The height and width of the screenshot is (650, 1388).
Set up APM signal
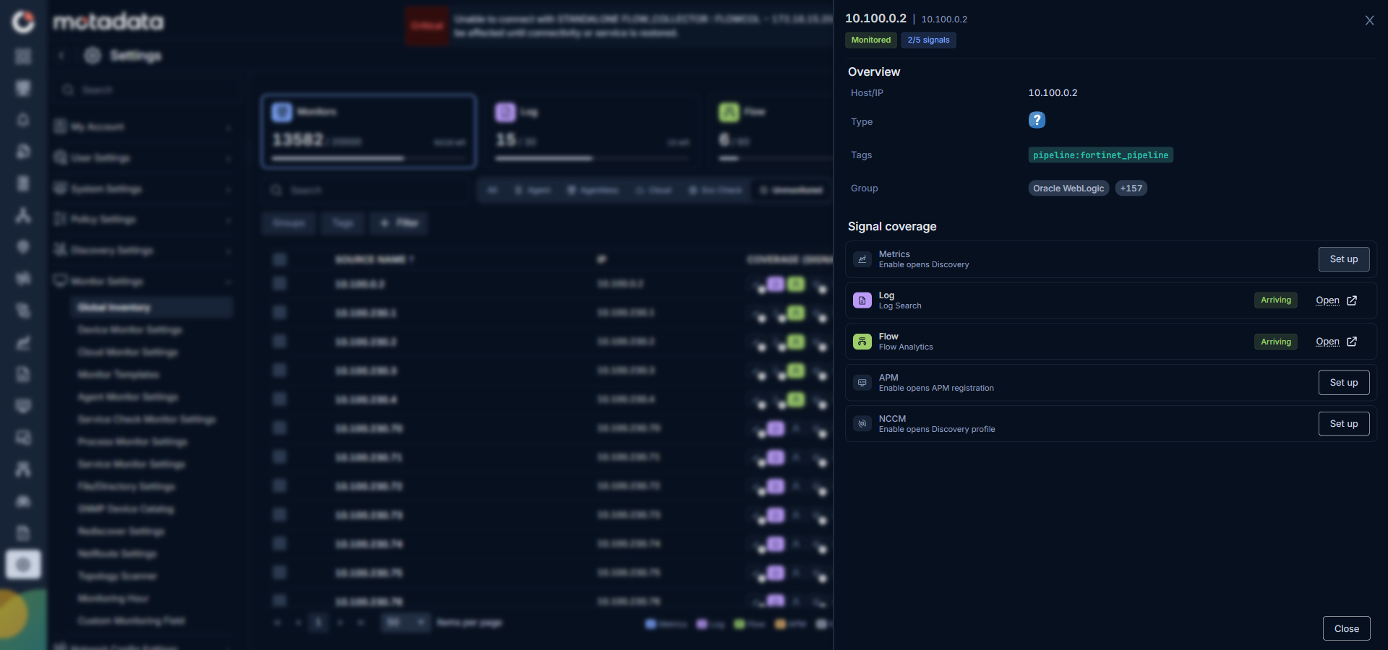[1344, 383]
